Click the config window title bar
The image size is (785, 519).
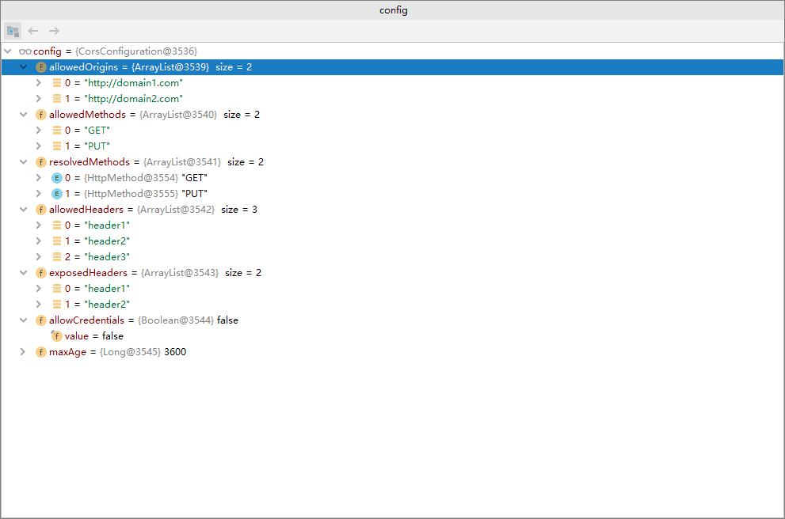click(393, 10)
